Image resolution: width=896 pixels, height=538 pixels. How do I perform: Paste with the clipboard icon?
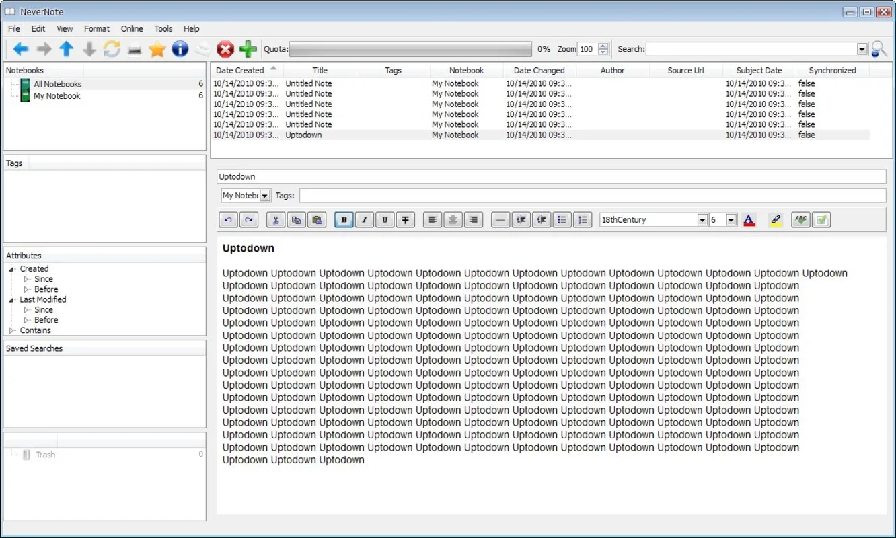[x=317, y=219]
